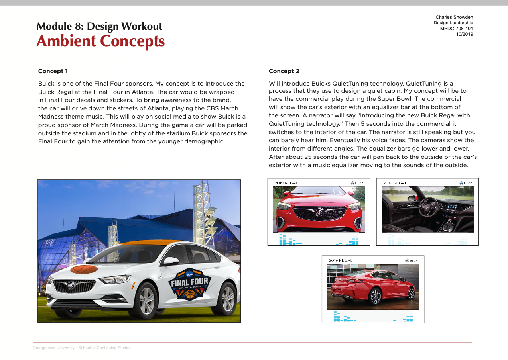This screenshot has width=508, height=360.
Task: Click Buick logo on front-view card
Action: (x=357, y=183)
